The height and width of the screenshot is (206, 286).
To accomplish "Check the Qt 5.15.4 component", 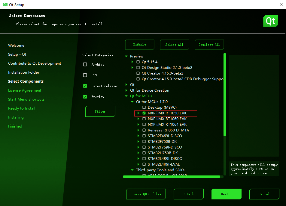I will 138,62.
